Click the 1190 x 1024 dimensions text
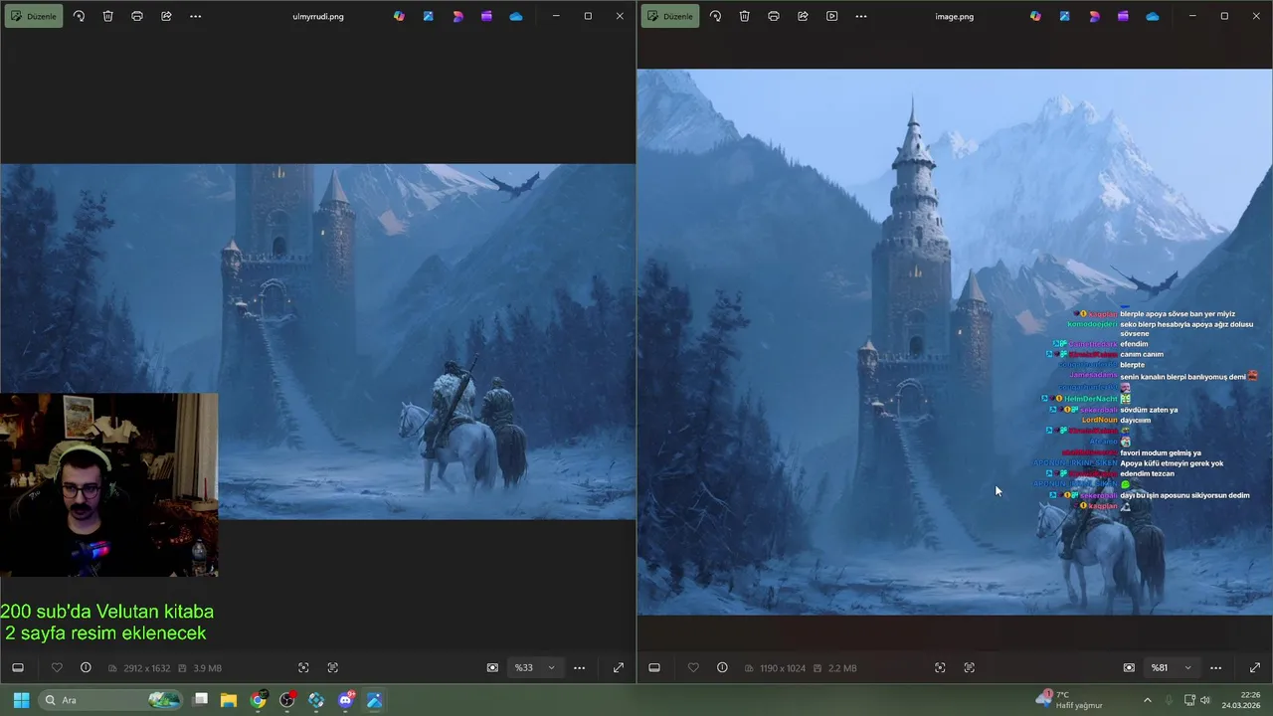Image resolution: width=1273 pixels, height=716 pixels. coord(783,668)
